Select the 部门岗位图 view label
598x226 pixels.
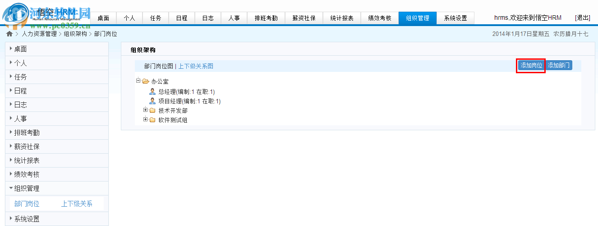(x=159, y=66)
